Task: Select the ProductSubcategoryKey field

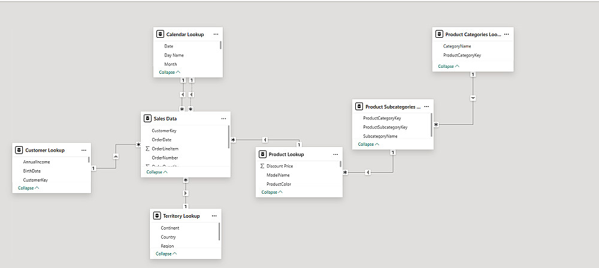Action: coord(385,127)
